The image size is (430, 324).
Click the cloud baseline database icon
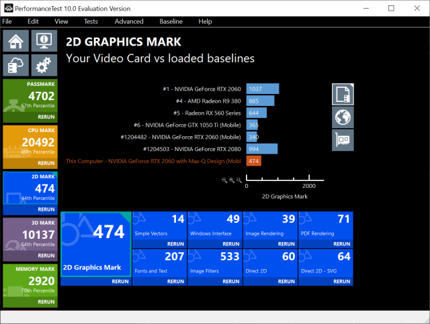pyautogui.click(x=15, y=65)
